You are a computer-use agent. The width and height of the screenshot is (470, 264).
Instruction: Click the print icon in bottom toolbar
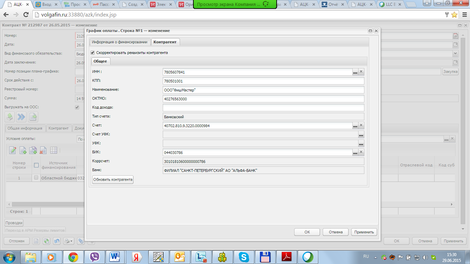67,241
